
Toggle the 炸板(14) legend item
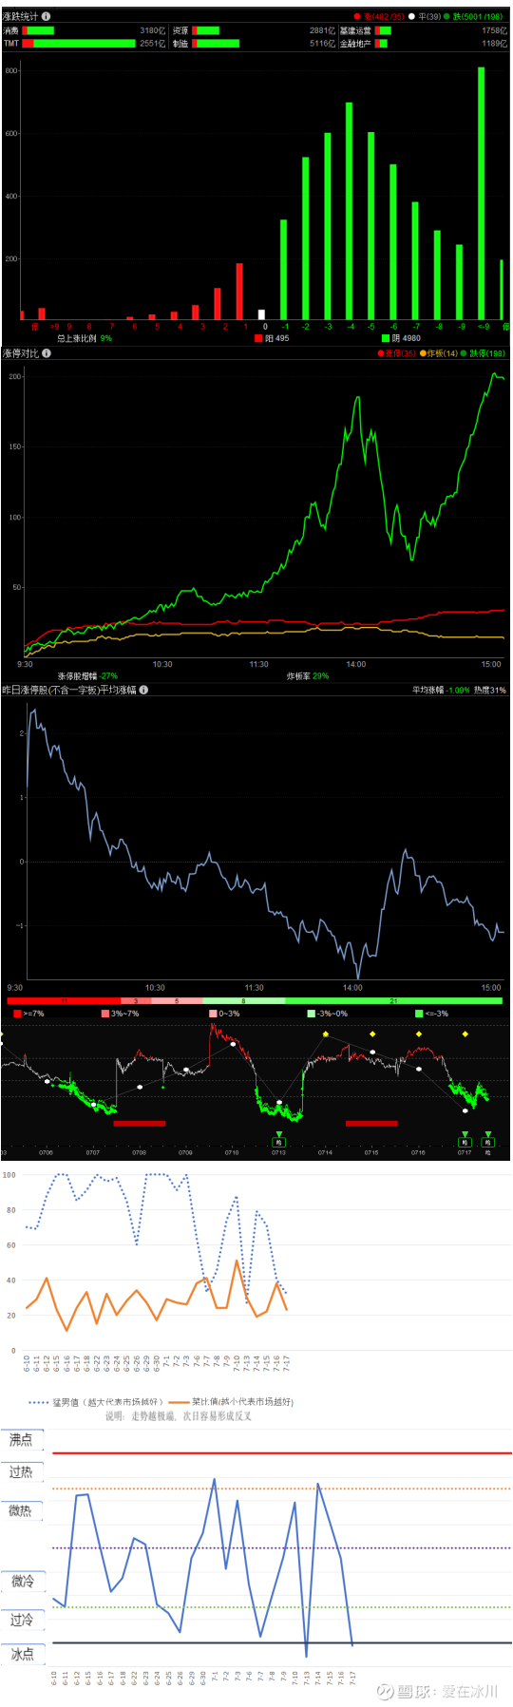[x=438, y=353]
